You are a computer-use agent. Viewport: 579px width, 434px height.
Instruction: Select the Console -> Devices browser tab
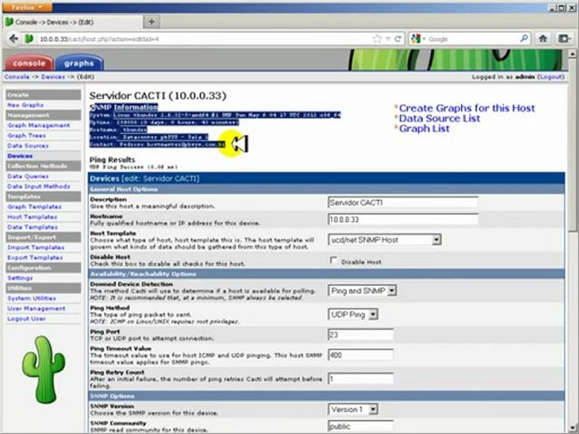click(72, 22)
